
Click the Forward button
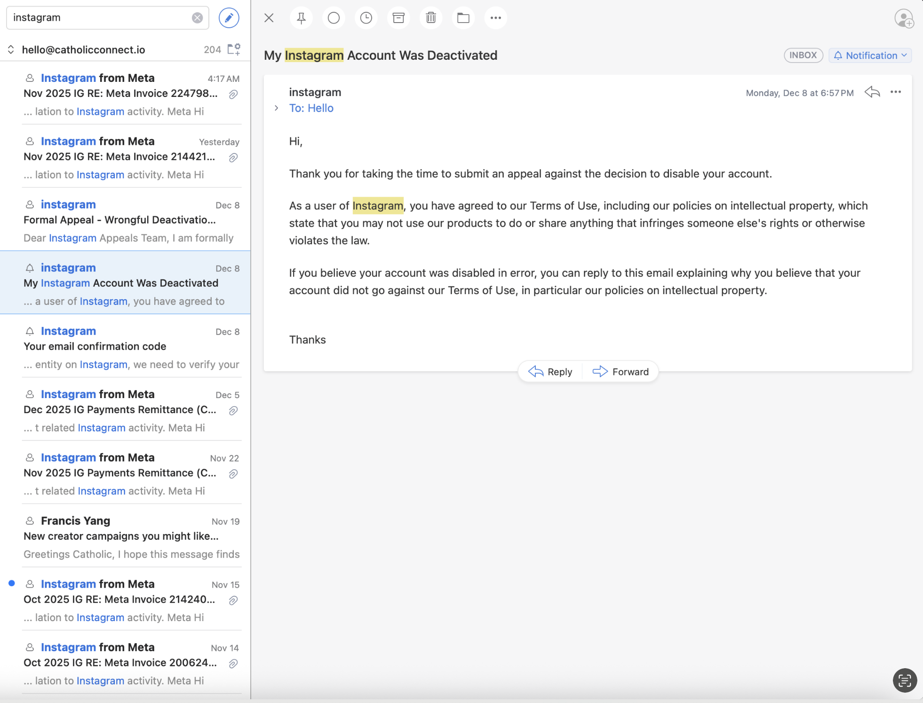(x=621, y=372)
